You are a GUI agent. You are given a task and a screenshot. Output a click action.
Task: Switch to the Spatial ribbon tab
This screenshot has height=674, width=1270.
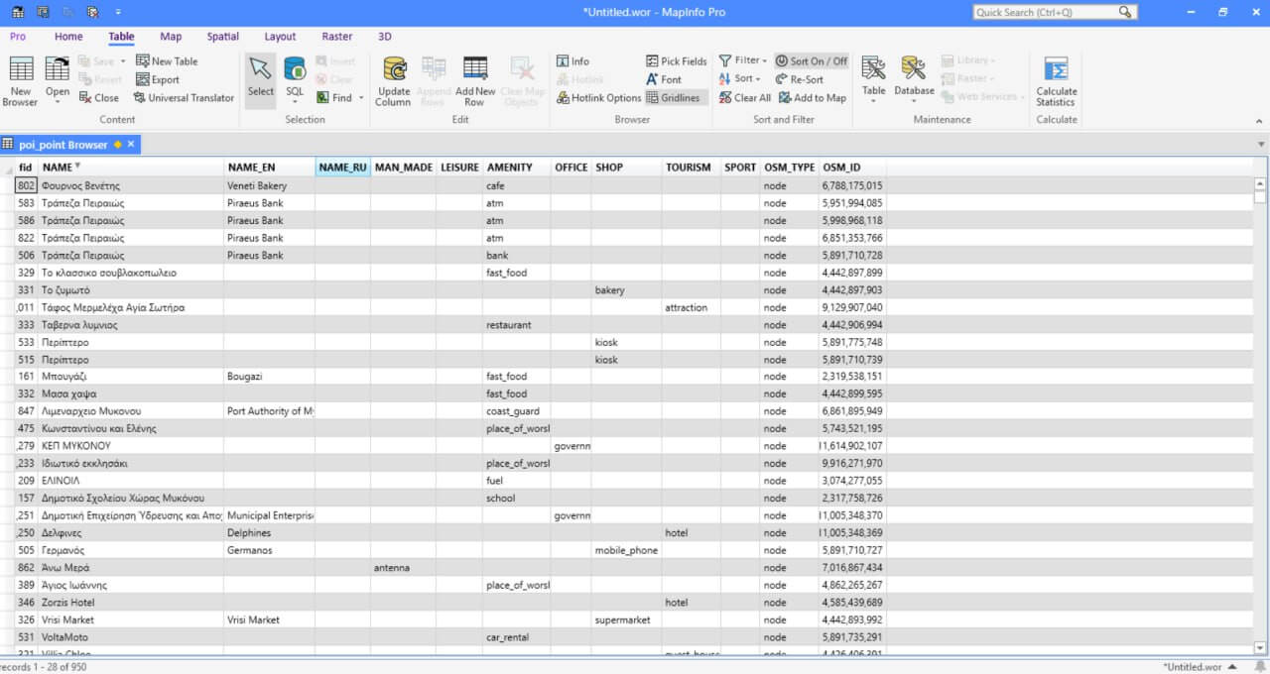click(x=222, y=37)
